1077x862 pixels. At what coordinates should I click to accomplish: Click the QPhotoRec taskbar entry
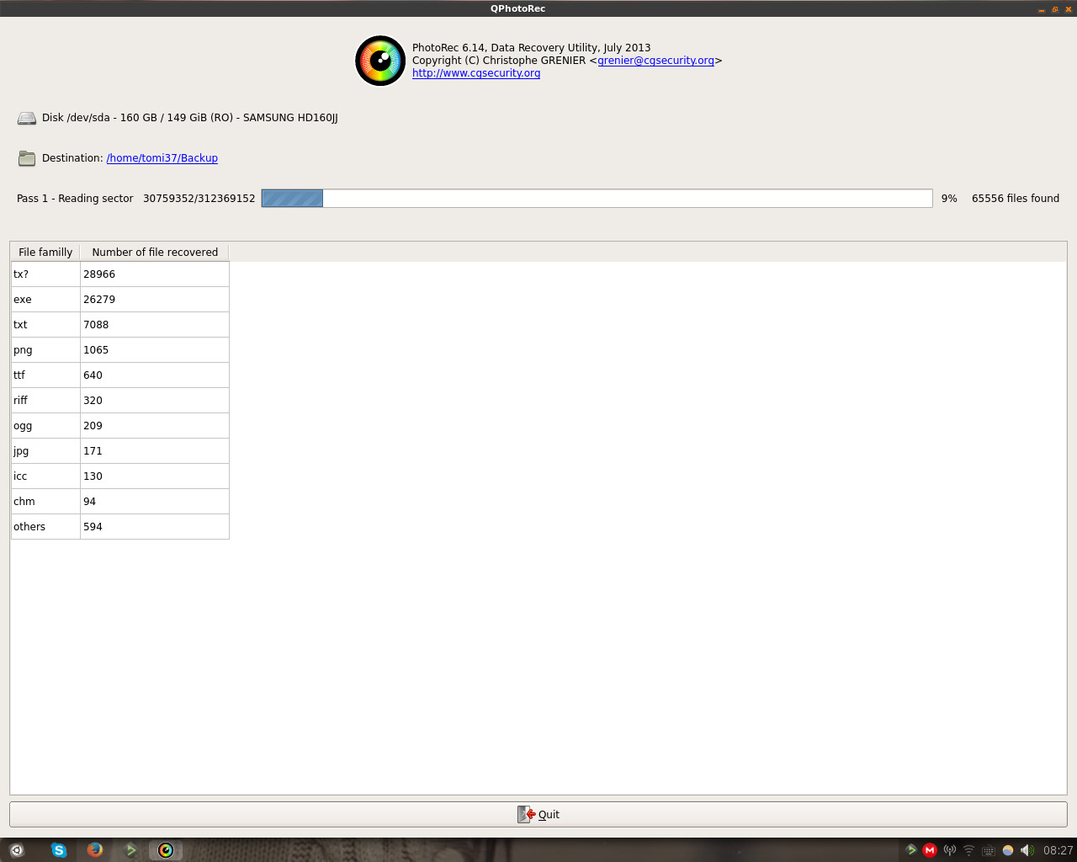[x=166, y=850]
